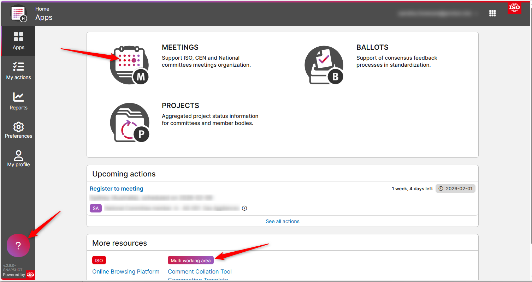This screenshot has height=282, width=532.
Task: Click the red ISO logo top right
Action: coord(514,7)
